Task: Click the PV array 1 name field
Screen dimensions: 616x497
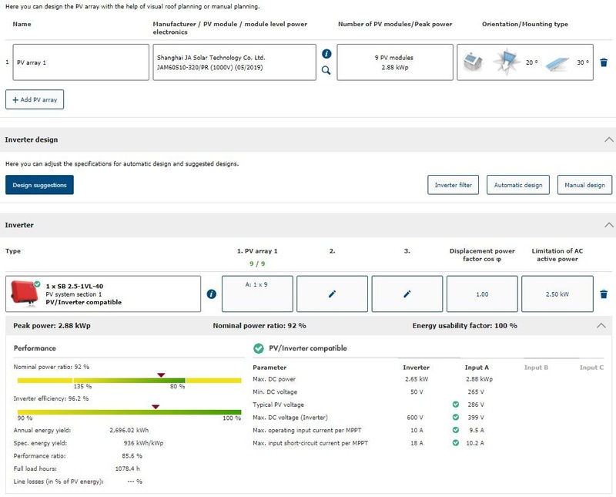Action: pos(81,62)
